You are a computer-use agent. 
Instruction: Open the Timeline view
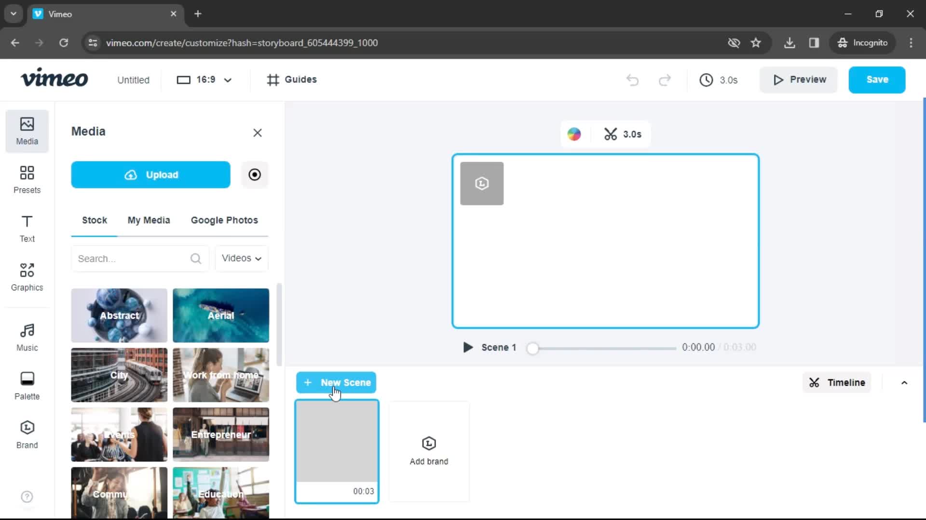click(x=837, y=383)
